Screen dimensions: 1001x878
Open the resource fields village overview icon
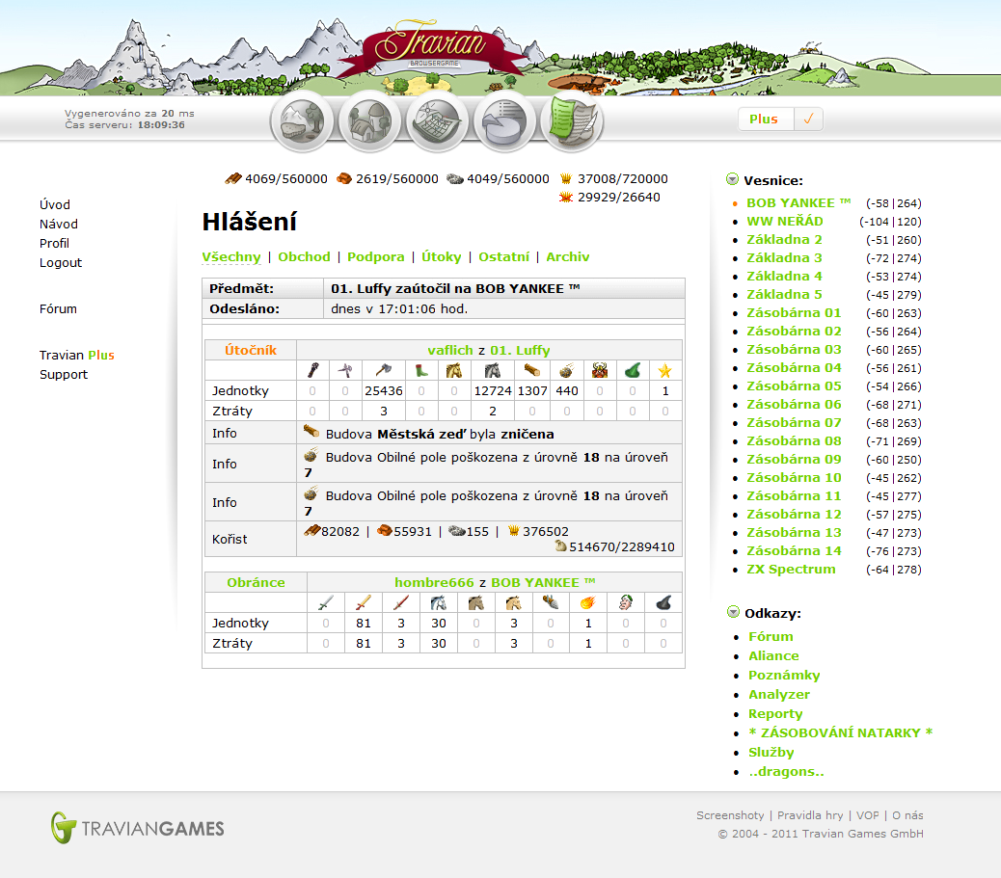302,120
